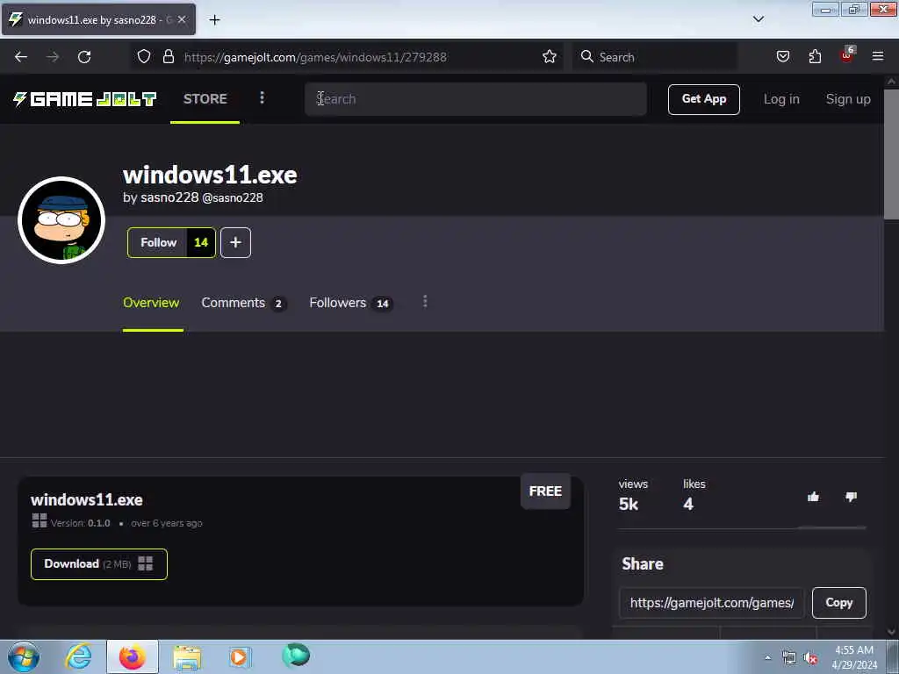Click the Game Jolt logo
The image size is (899, 674).
85,99
